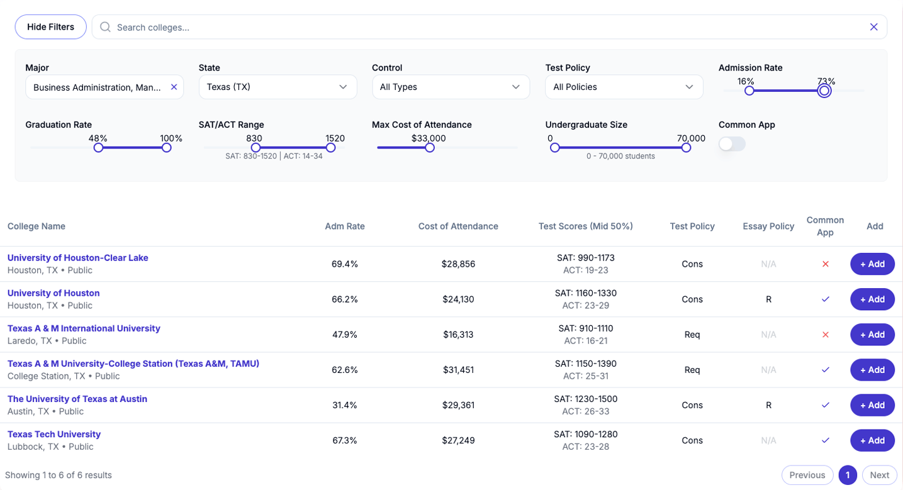Open the Major selector field
903x490 pixels.
pyautogui.click(x=104, y=87)
